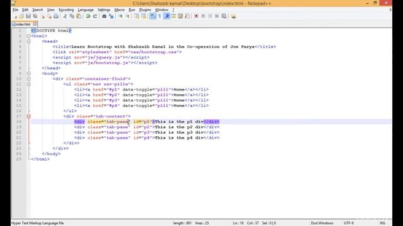The height and width of the screenshot is (226, 403).
Task: Start recording a macro with the red dot
Action: click(196, 16)
